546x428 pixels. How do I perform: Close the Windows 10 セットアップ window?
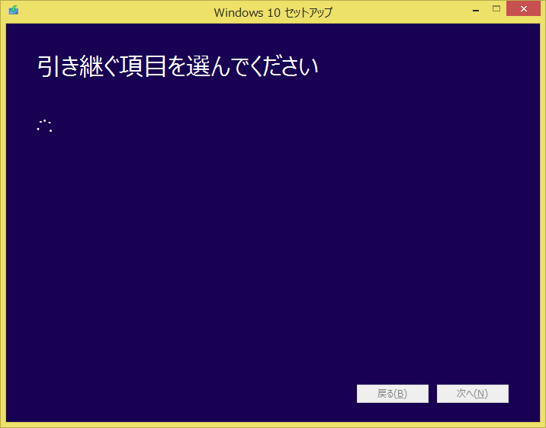(x=523, y=9)
